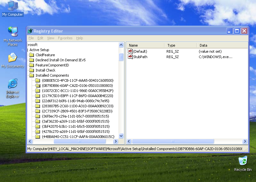Viewport: 256px width, 182px height.
Task: Click the tree pane horizontal scrollbar thumb
Action: coord(80,141)
